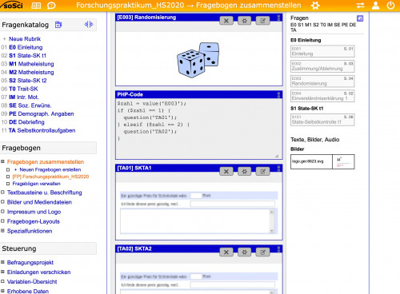Screen dimensions: 400x294
Task: Open settings gear for TA01 SKTA1
Action: [x=244, y=172]
